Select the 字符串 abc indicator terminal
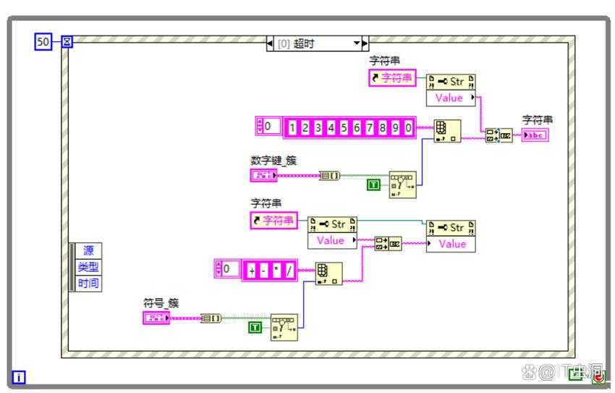 535,135
